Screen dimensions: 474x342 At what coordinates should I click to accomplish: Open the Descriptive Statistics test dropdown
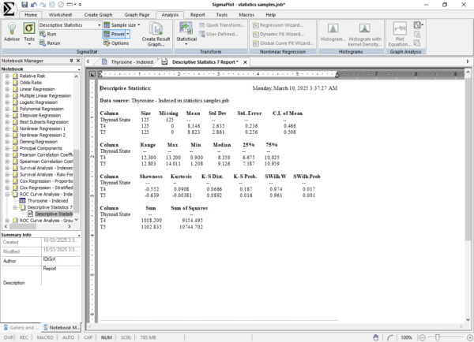[x=100, y=25]
